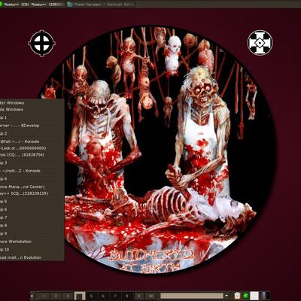Click the blue-gray vertical bar applet in bottom panel

coord(263,296)
